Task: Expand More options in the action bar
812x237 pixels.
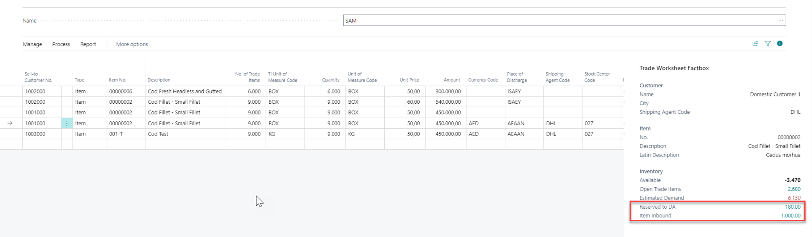Action: [132, 44]
